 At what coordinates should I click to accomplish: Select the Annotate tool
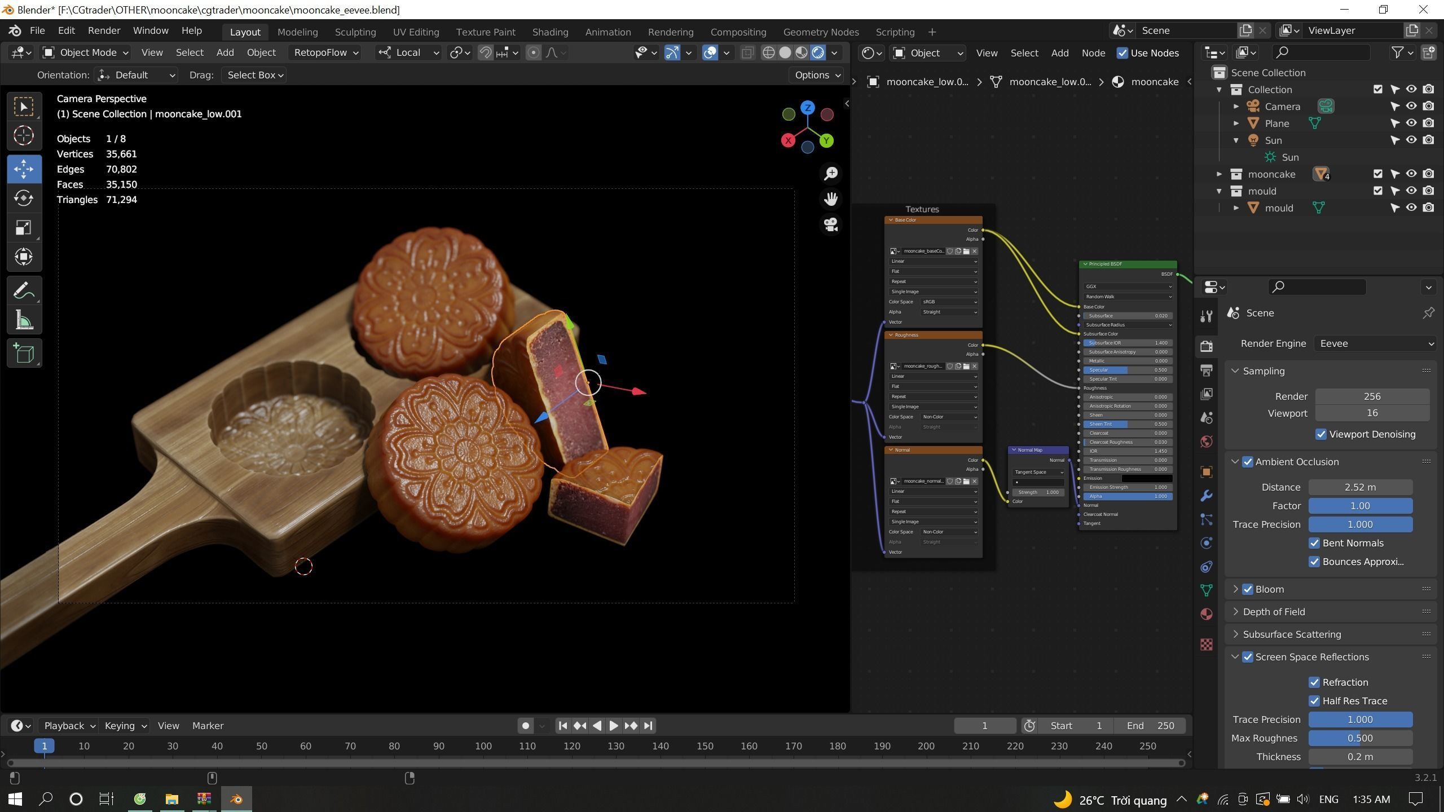click(x=24, y=291)
